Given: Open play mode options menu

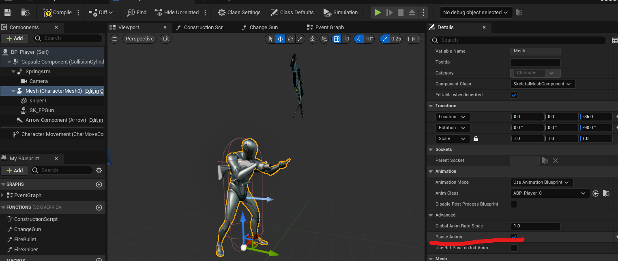Looking at the screenshot, I should pyautogui.click(x=423, y=13).
